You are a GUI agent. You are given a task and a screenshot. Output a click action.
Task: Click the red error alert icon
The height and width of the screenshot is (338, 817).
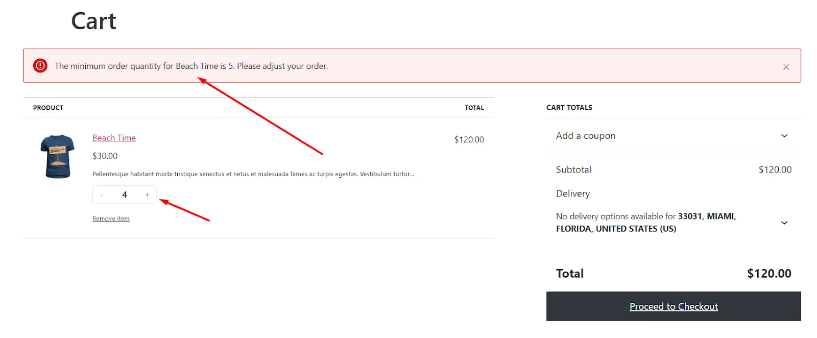click(40, 65)
